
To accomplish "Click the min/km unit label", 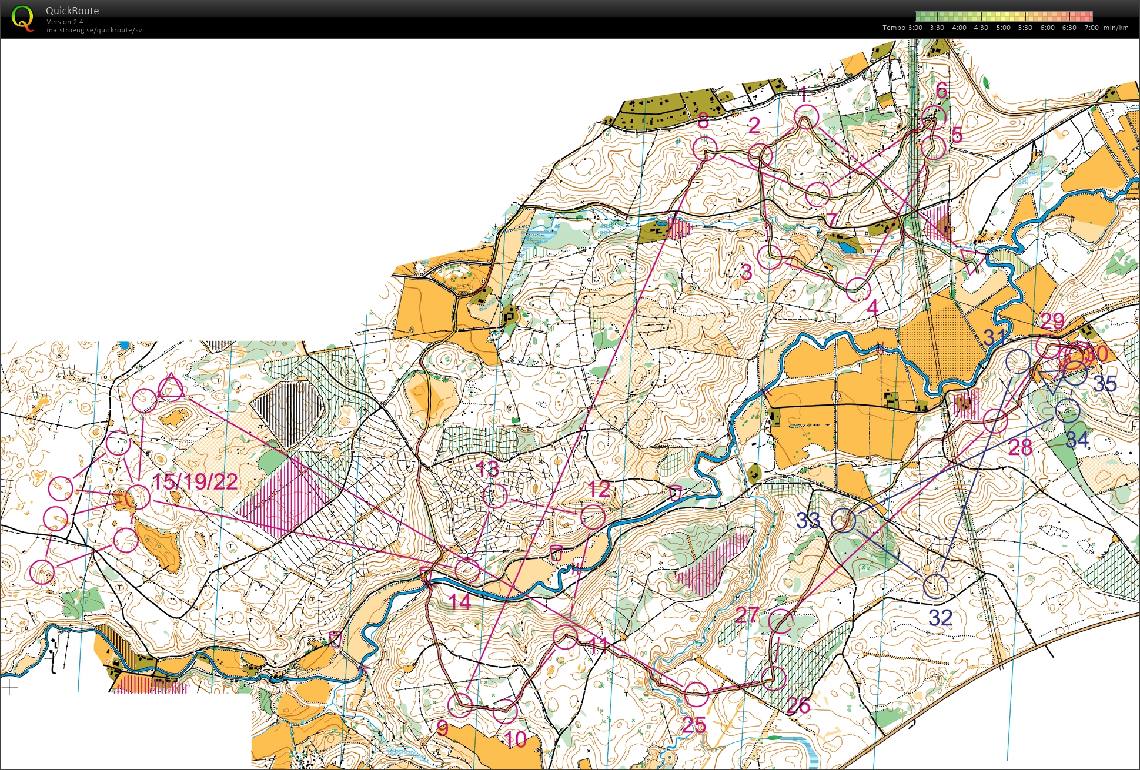I will click(1116, 28).
